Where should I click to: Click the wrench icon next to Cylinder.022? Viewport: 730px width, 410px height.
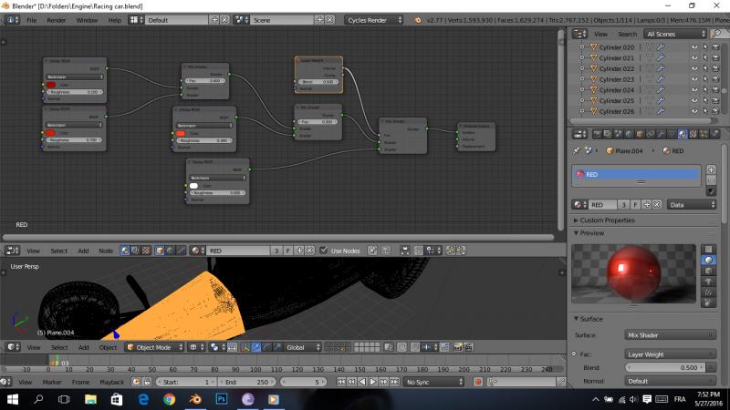[660, 68]
